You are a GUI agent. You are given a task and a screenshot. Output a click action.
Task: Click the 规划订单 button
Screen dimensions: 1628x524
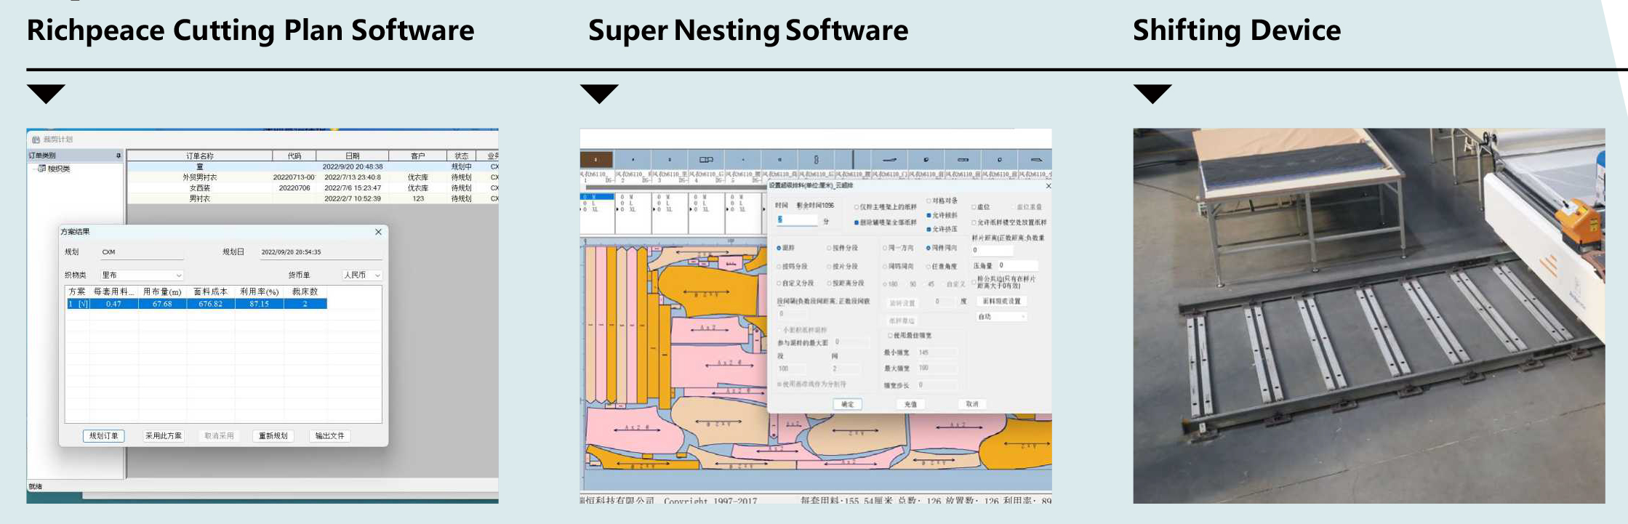point(103,436)
